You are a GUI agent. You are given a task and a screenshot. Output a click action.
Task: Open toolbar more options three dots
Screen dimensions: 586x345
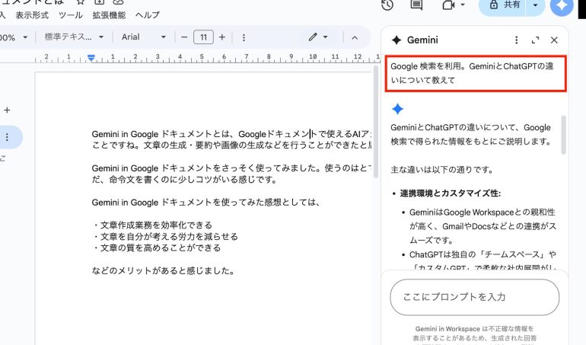[244, 37]
